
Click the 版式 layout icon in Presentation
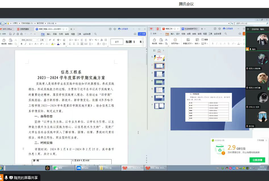click(197, 40)
